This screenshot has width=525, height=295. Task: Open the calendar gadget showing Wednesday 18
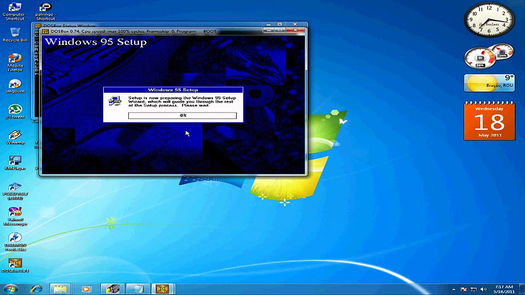coord(489,121)
